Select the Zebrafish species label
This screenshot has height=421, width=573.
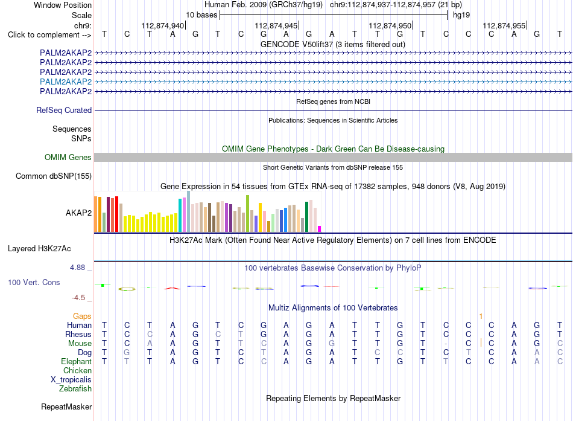[75, 388]
